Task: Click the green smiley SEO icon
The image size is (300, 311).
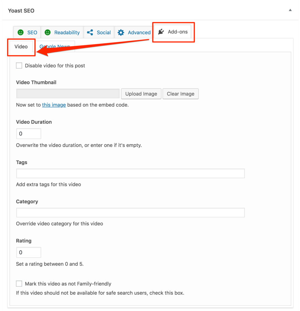Action: point(21,32)
